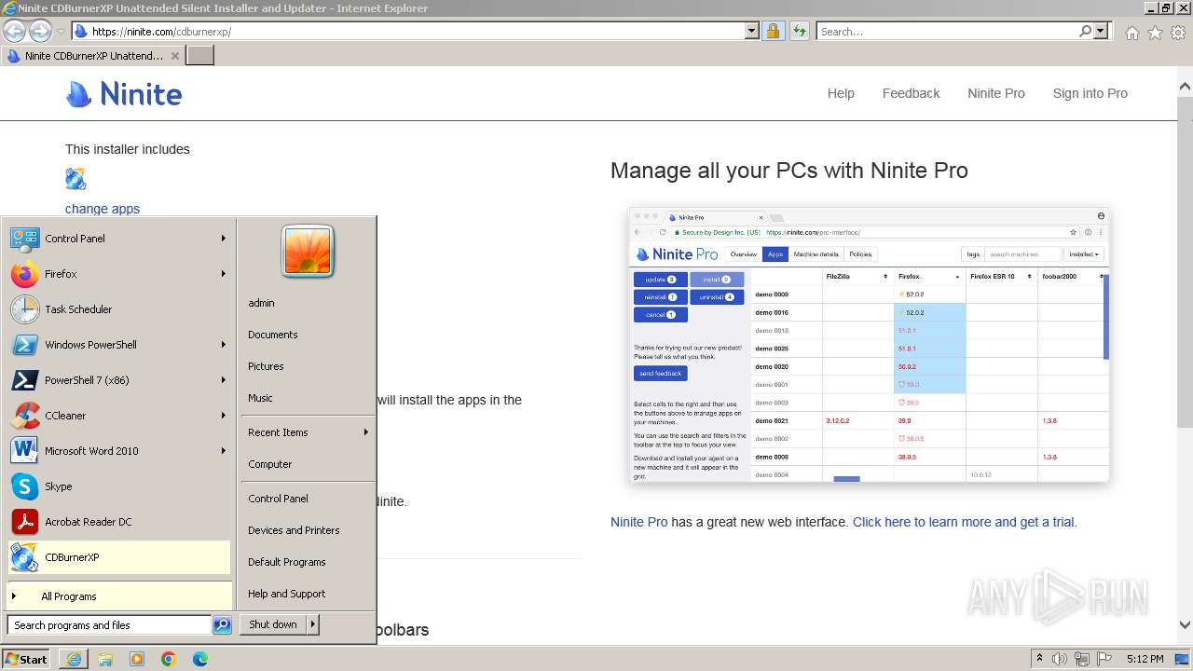This screenshot has width=1193, height=671.
Task: Click the security lock icon in the address bar
Action: click(773, 32)
